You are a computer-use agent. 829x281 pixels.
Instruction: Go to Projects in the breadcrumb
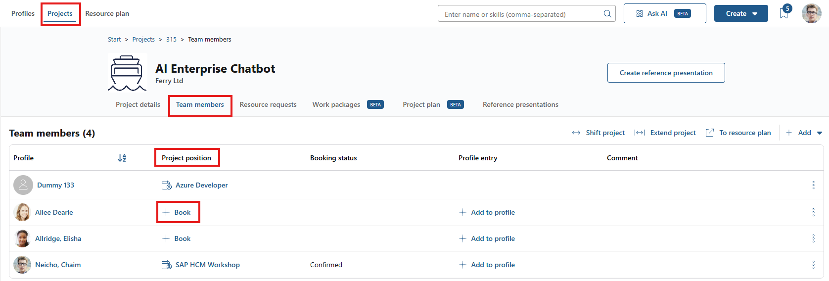pos(143,39)
